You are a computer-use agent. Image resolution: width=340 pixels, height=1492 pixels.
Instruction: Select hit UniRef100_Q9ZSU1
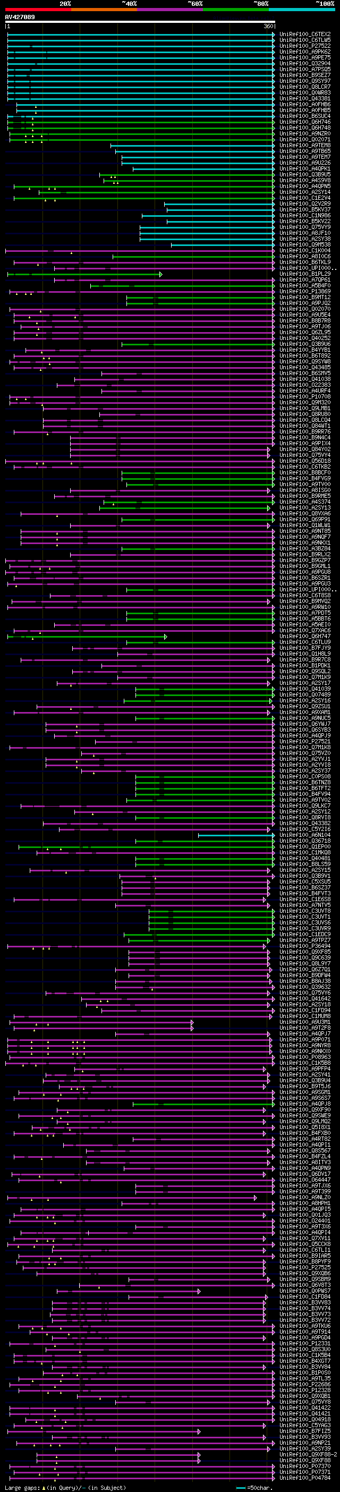click(305, 707)
